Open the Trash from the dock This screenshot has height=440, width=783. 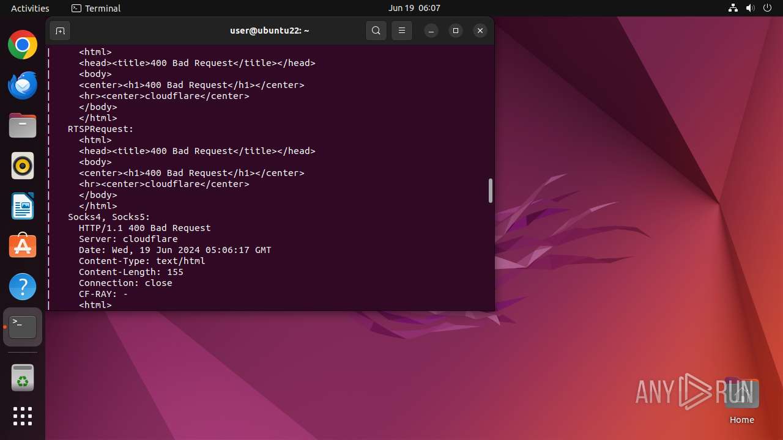[x=23, y=378]
